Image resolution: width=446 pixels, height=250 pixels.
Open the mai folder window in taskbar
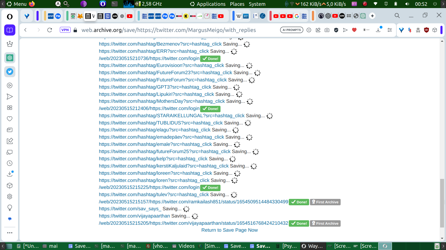(x=50, y=246)
